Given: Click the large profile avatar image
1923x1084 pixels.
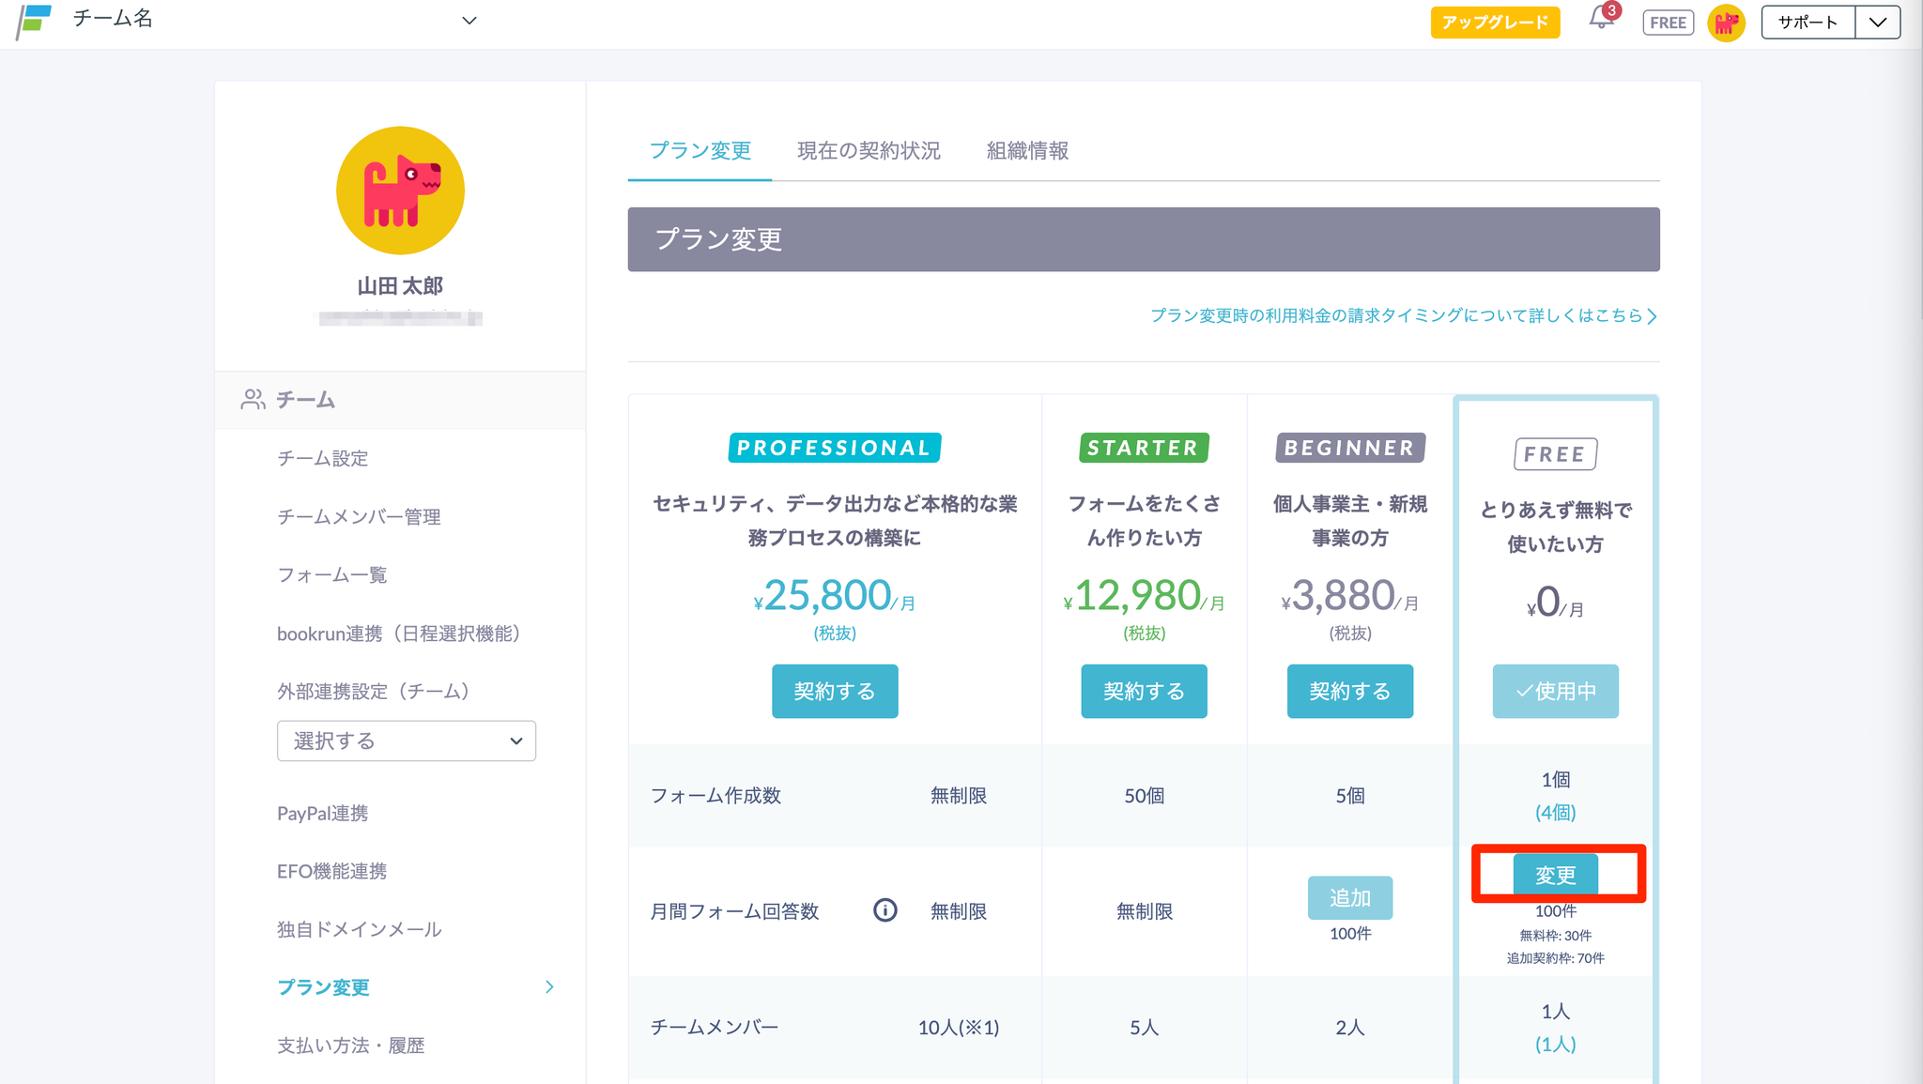Looking at the screenshot, I should point(400,191).
